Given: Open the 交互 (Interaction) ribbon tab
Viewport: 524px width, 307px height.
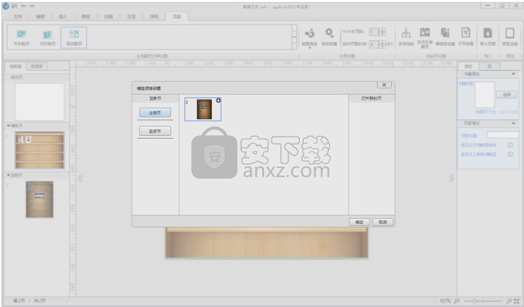Looking at the screenshot, I should click(132, 16).
